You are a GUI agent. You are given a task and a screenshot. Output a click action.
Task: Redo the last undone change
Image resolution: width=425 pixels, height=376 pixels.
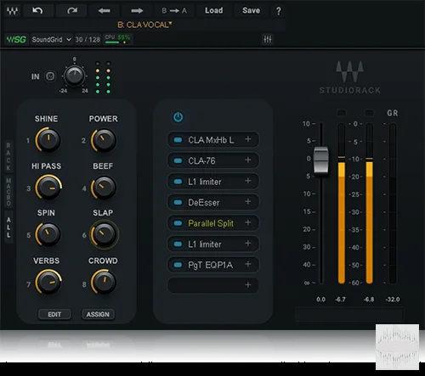pos(71,11)
